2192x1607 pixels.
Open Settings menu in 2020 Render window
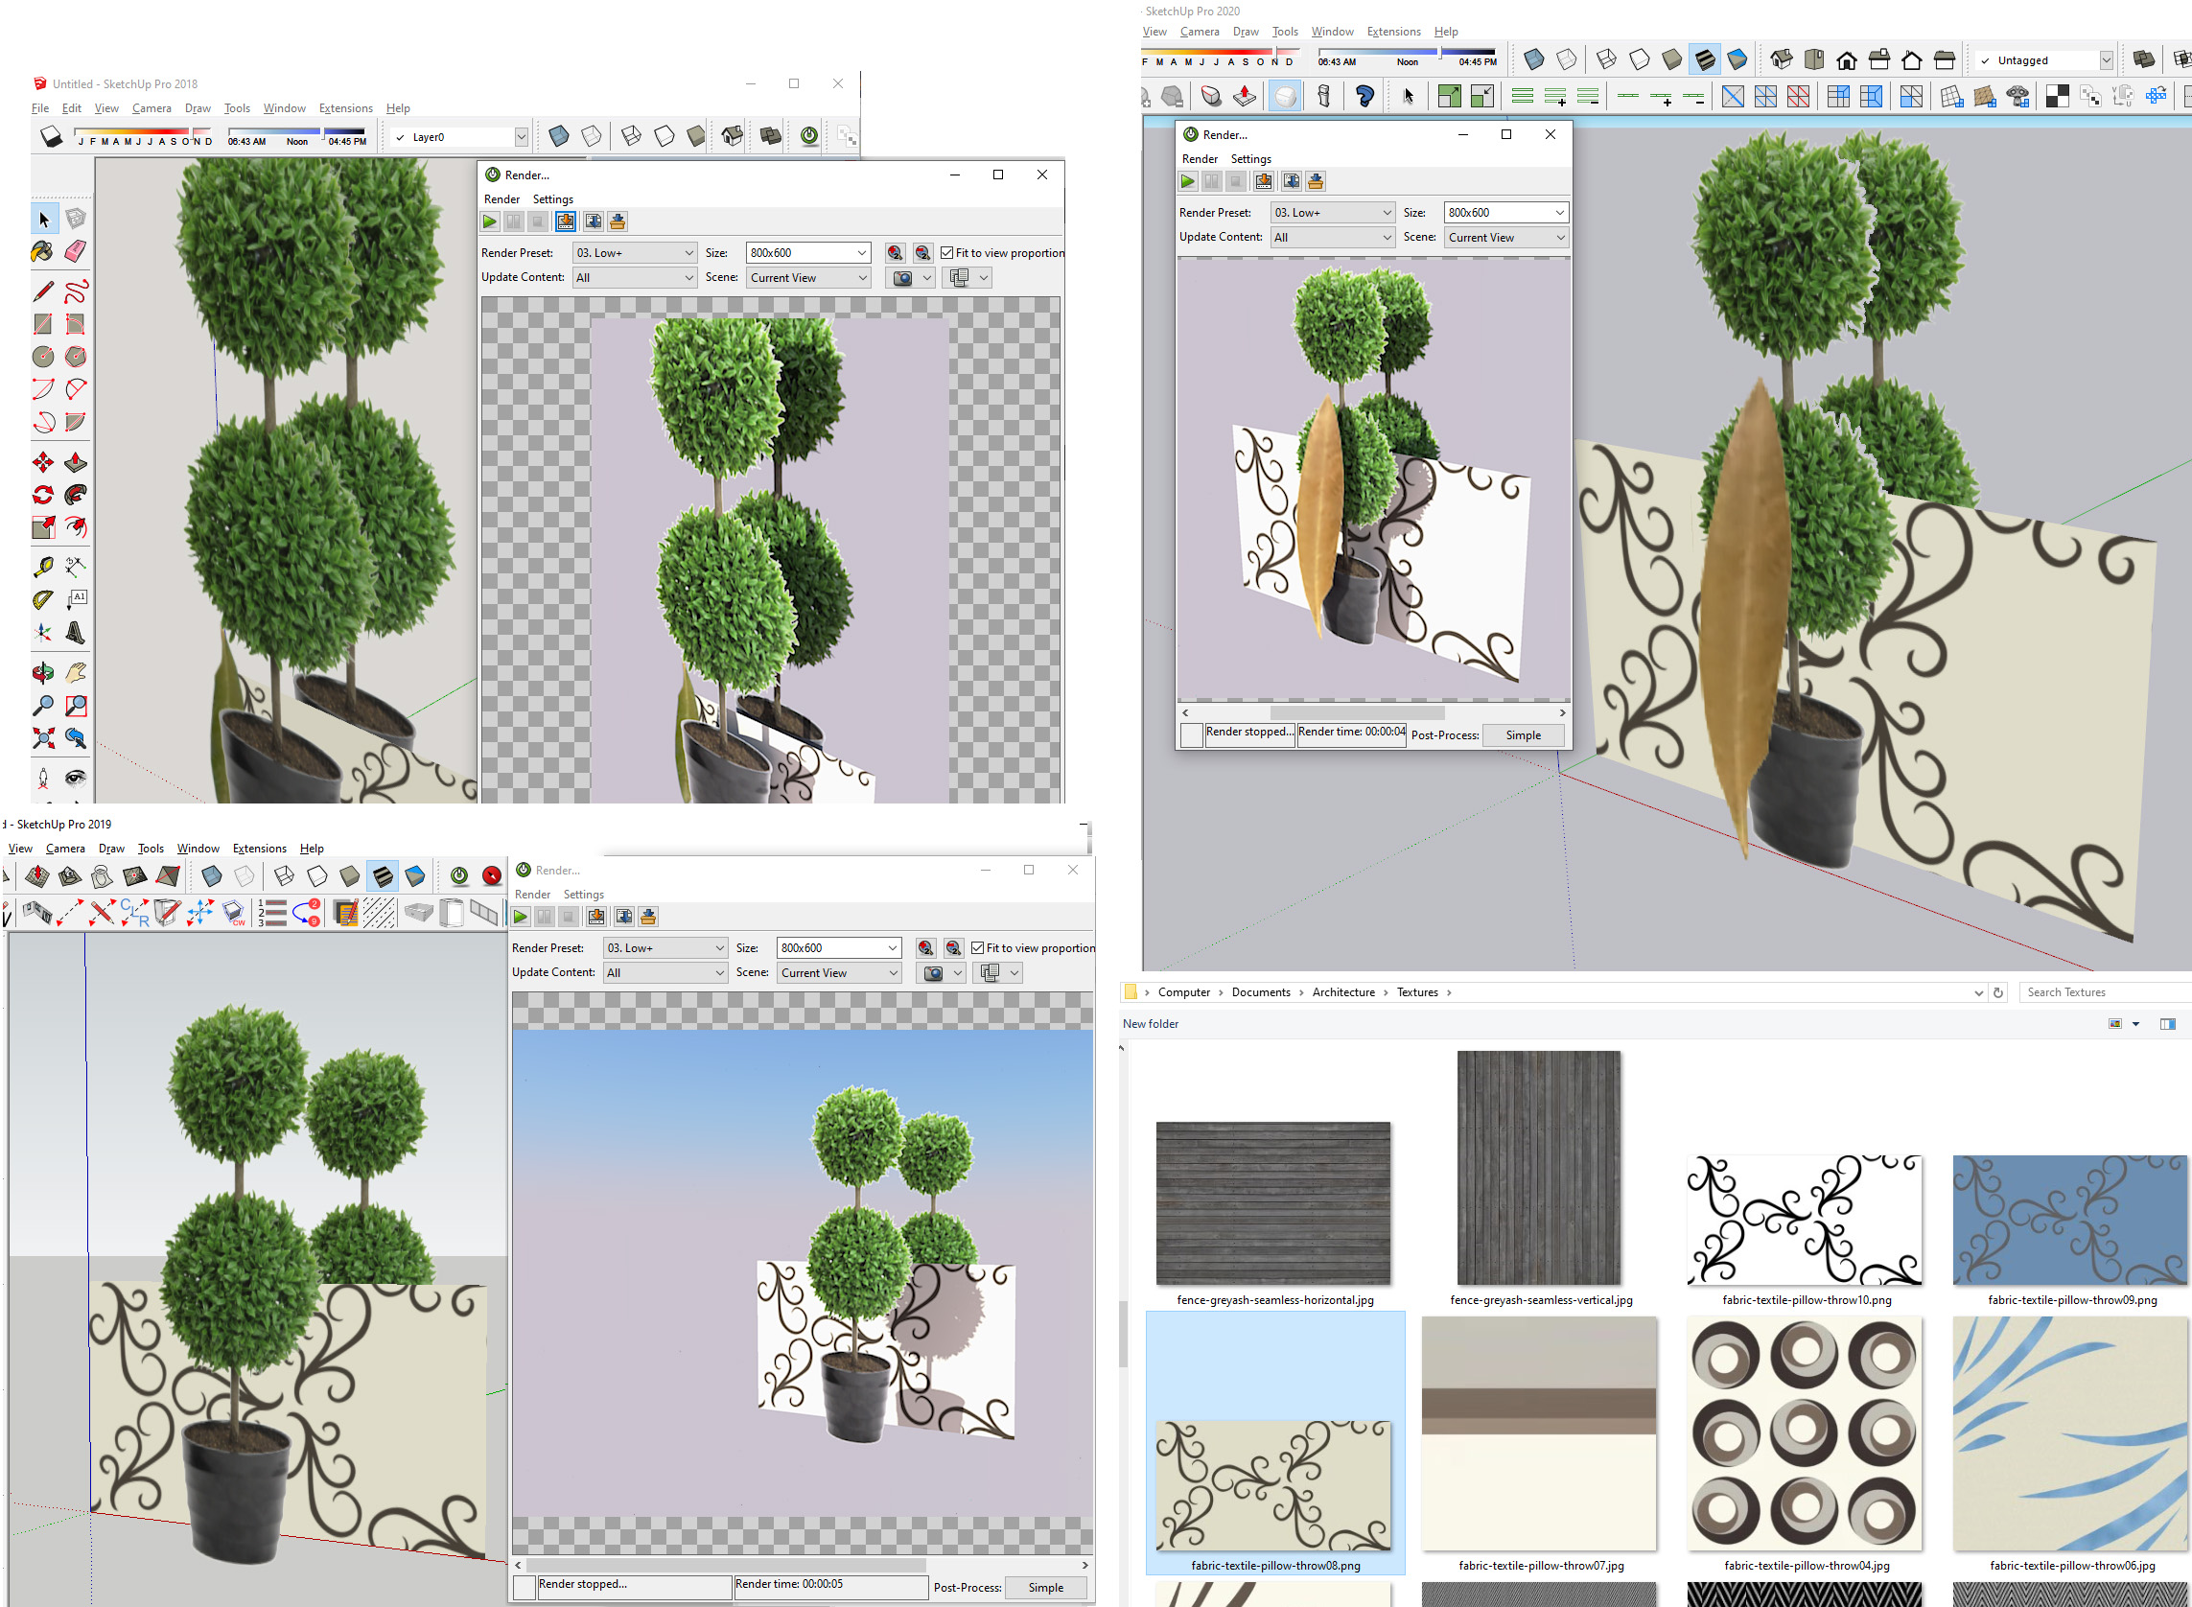tap(1250, 158)
